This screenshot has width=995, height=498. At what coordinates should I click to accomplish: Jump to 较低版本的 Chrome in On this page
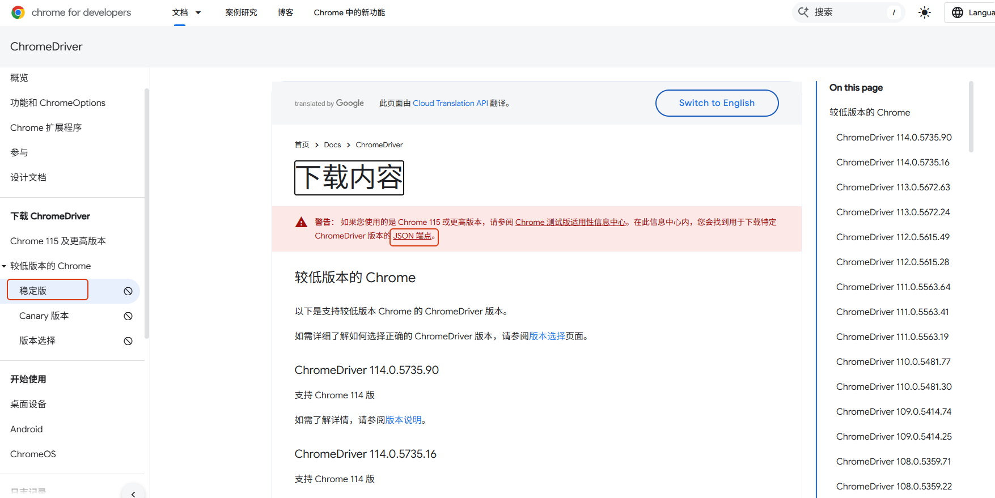pyautogui.click(x=870, y=112)
